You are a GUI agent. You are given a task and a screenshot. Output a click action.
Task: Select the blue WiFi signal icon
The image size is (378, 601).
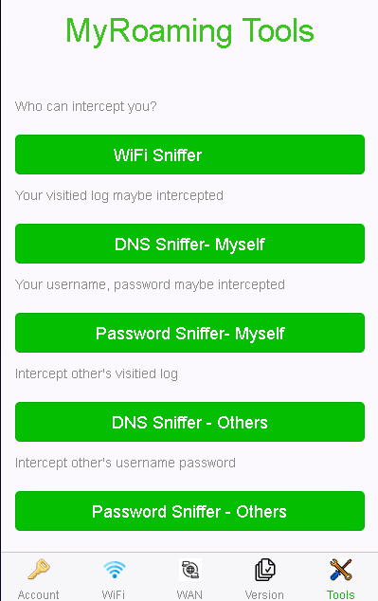pos(114,570)
